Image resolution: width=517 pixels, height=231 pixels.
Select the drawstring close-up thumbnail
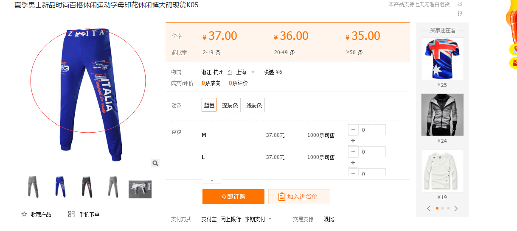pos(140,189)
